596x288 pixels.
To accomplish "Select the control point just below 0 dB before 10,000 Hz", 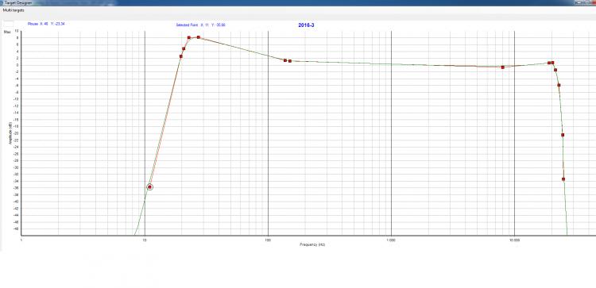I will 502,67.
